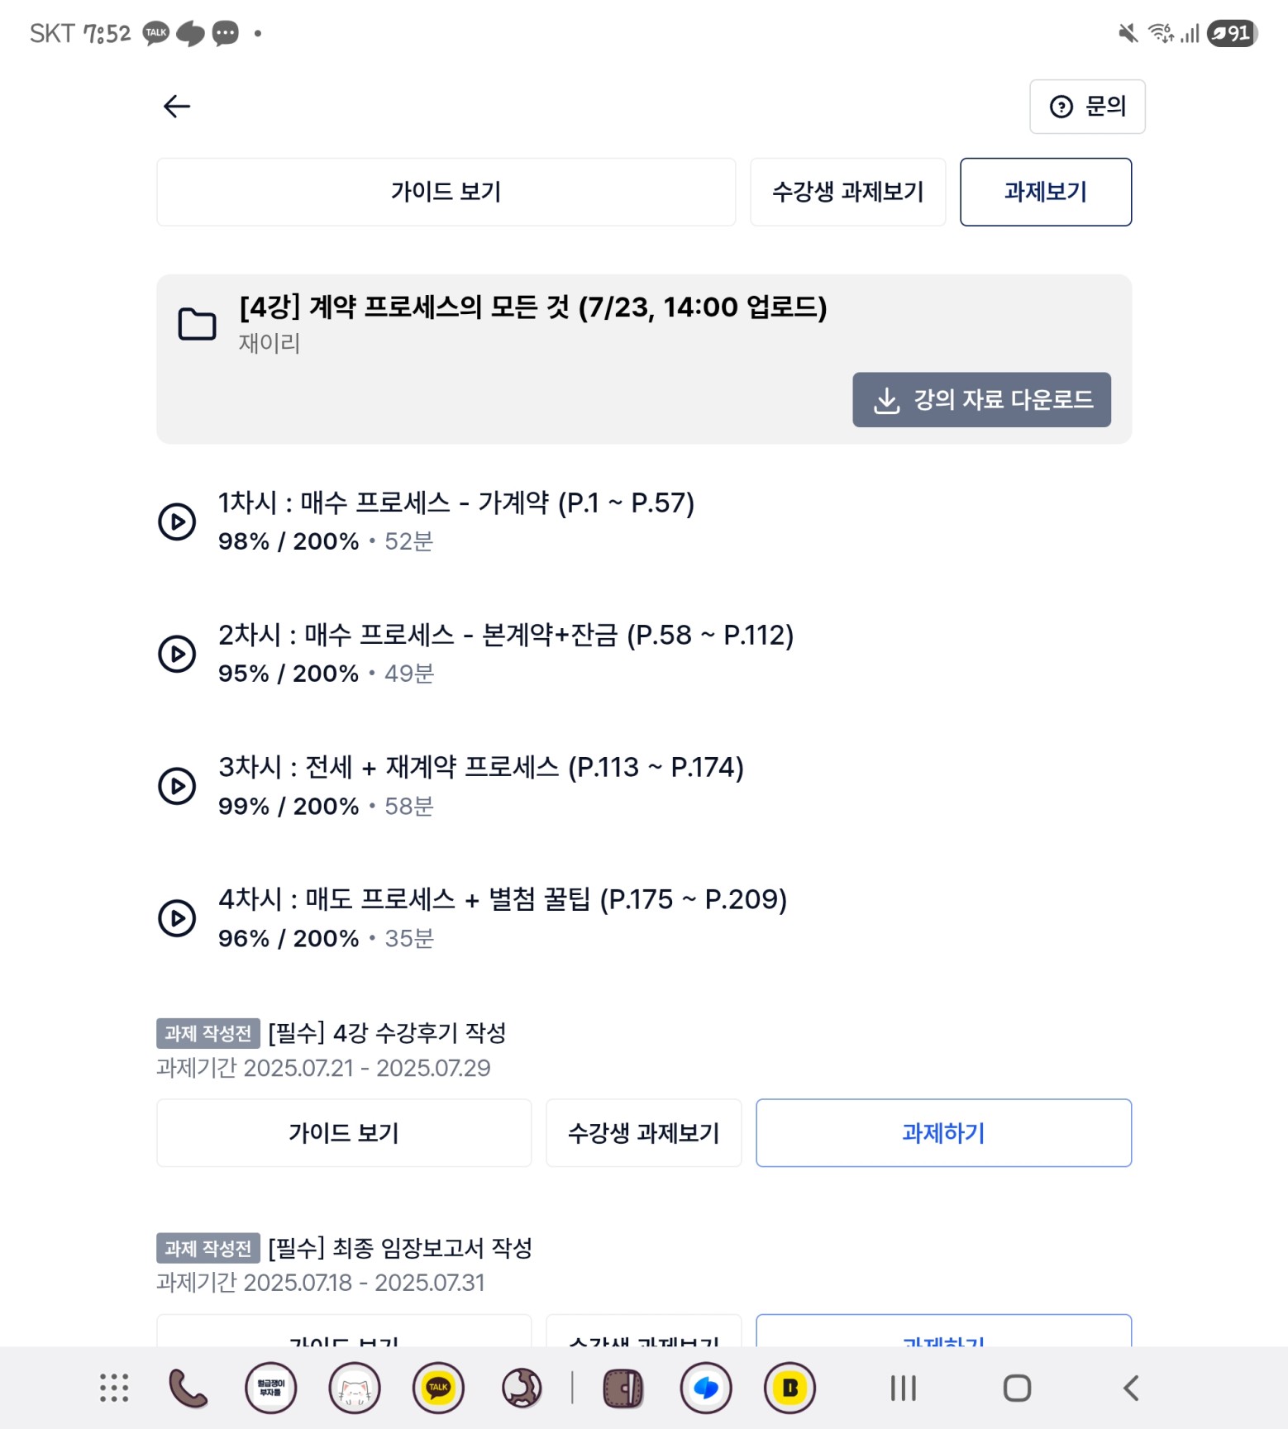
Task: Click 과제하기 for 4강 수강후기 작성
Action: (x=943, y=1132)
